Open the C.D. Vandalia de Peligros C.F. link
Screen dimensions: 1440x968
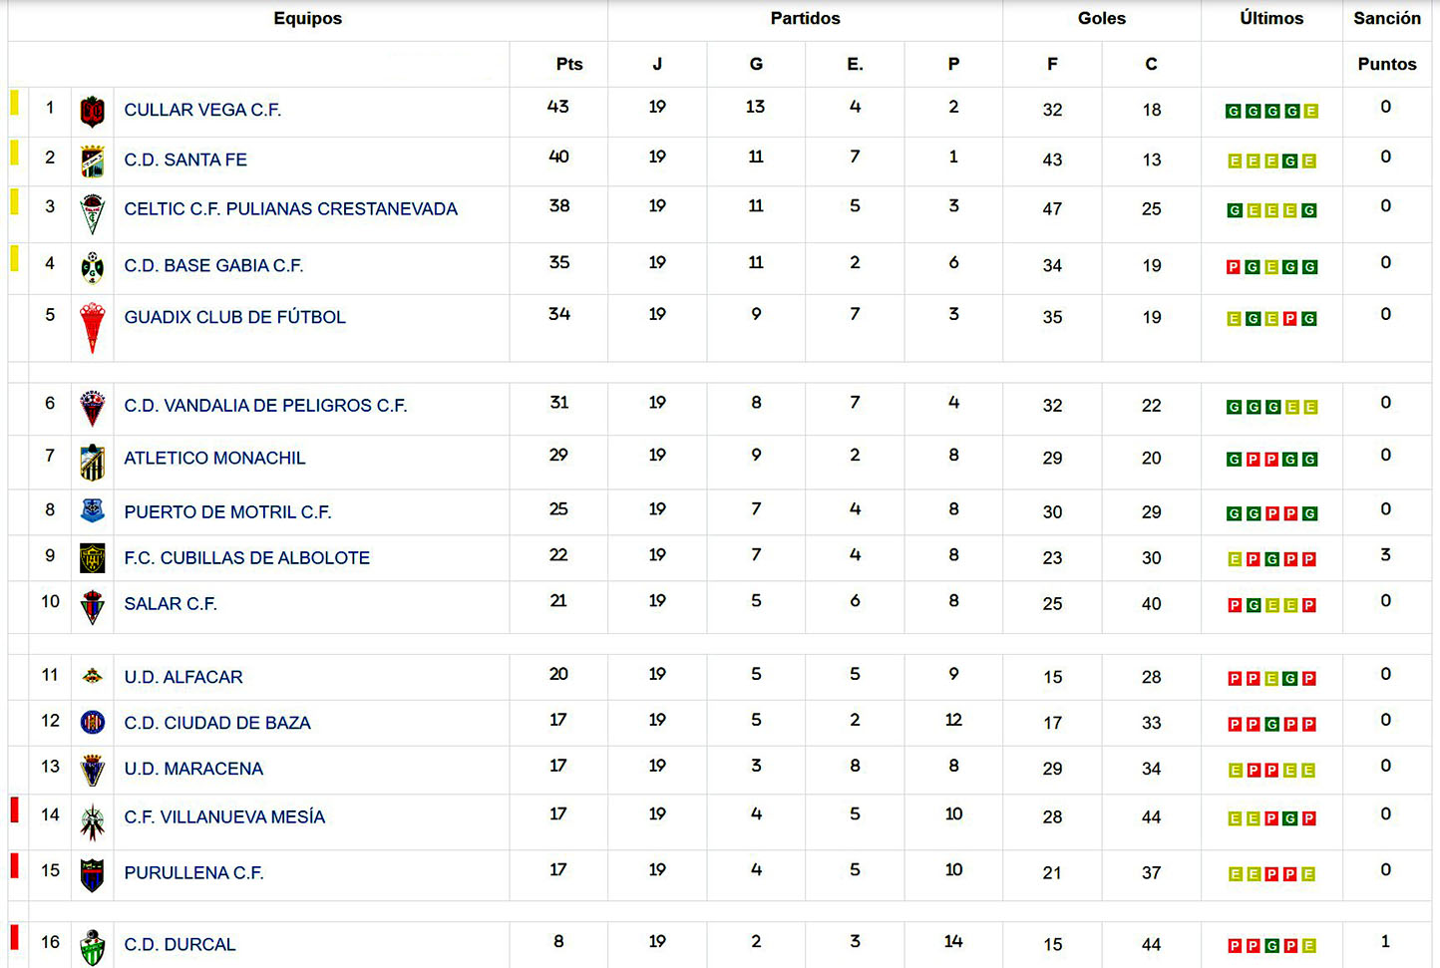point(265,406)
